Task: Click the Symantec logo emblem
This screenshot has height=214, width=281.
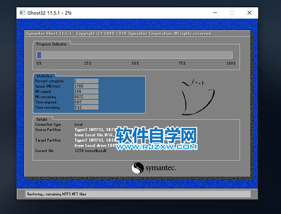Action: pos(137,168)
